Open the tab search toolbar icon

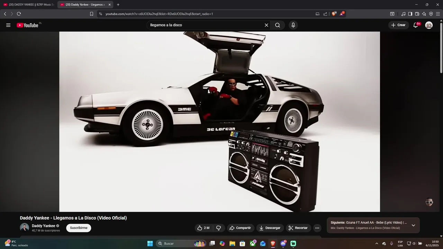click(392, 14)
